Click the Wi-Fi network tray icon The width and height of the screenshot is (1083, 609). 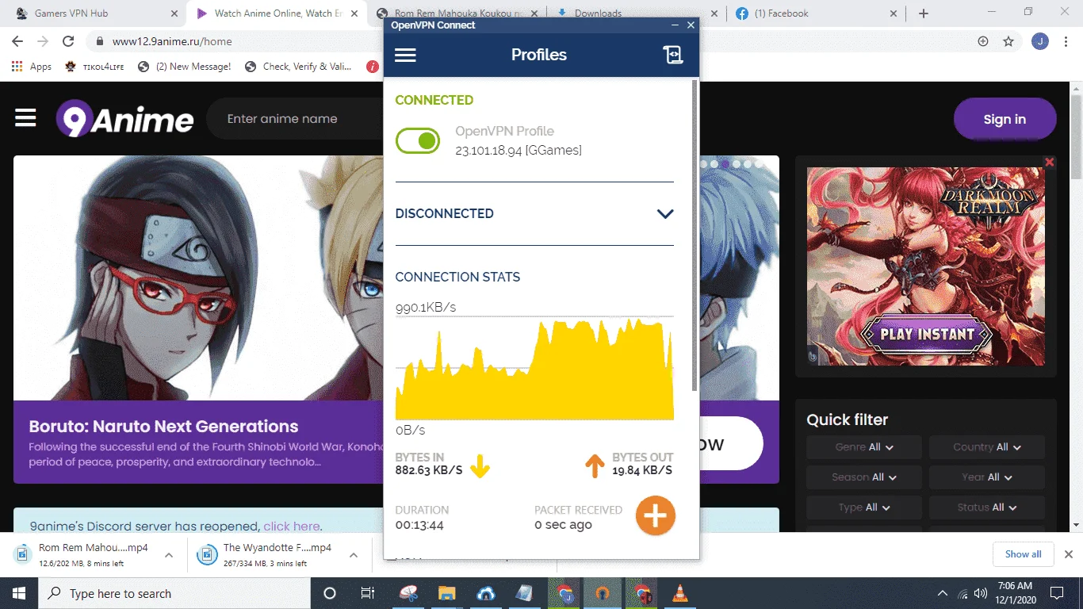tap(962, 593)
